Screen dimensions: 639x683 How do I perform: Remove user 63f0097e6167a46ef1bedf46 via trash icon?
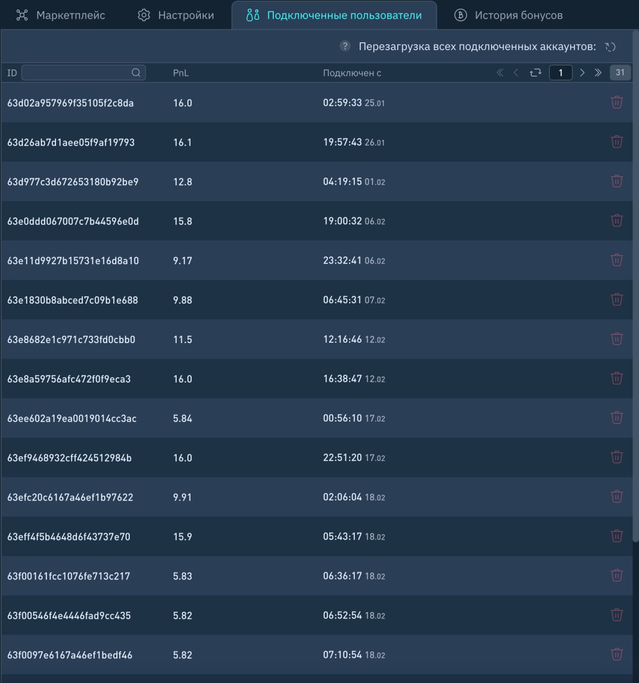coord(617,654)
